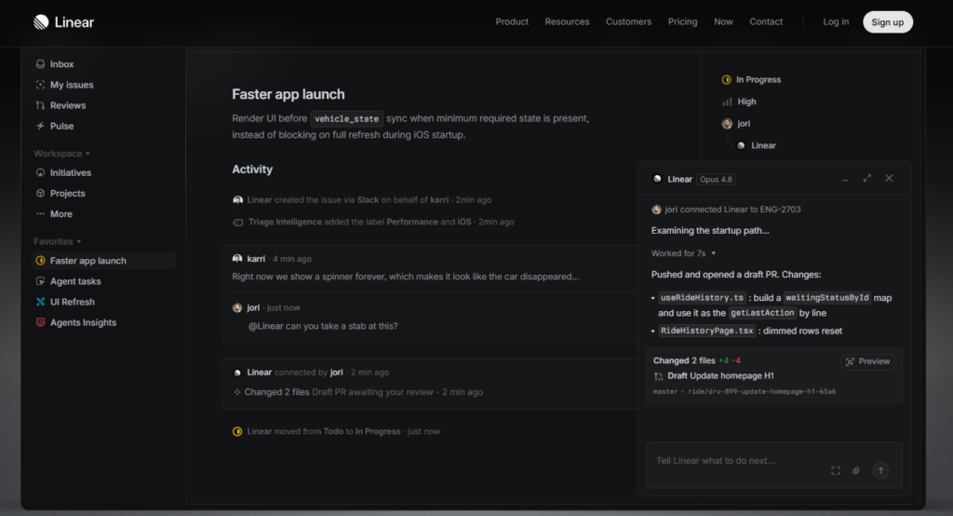Viewport: 953px width, 516px height.
Task: Click jori's avatar in issue properties
Action: pyautogui.click(x=727, y=124)
